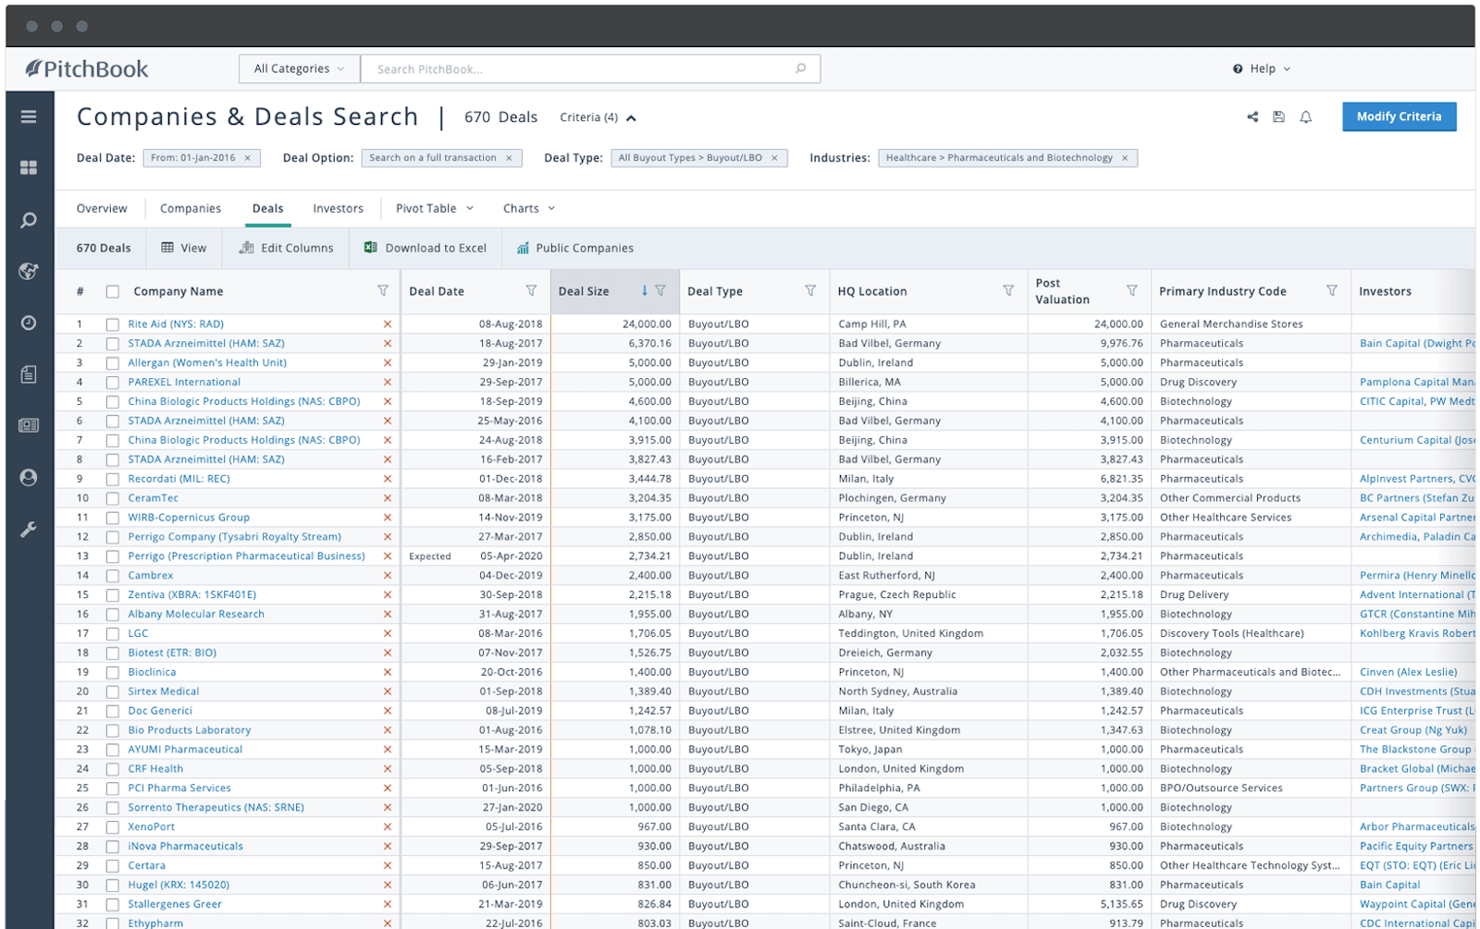Image resolution: width=1480 pixels, height=929 pixels.
Task: Remove the Healthcare industries criterion
Action: [1125, 158]
